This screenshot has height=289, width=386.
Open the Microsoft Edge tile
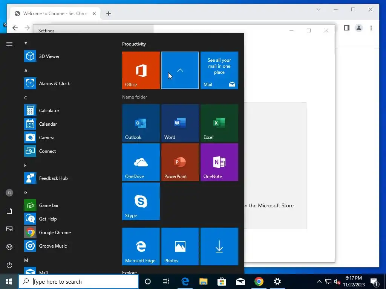pos(141,246)
